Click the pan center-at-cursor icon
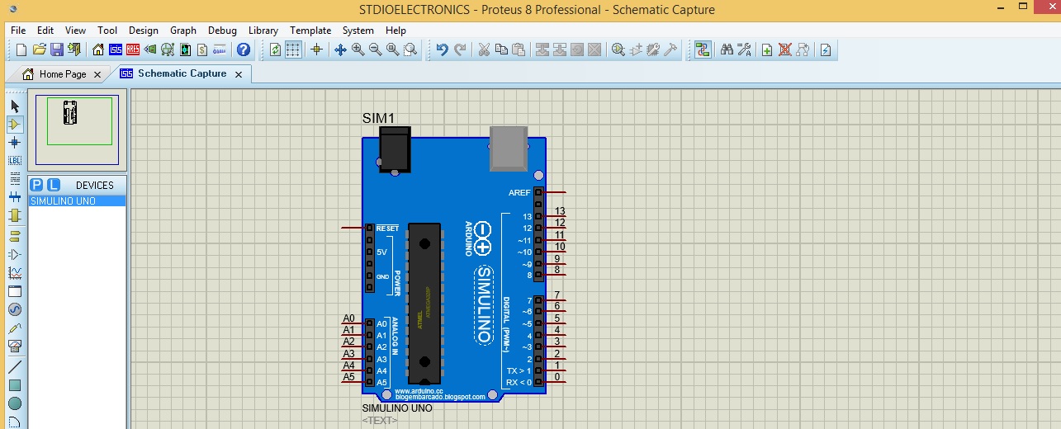The image size is (1061, 429). point(340,49)
